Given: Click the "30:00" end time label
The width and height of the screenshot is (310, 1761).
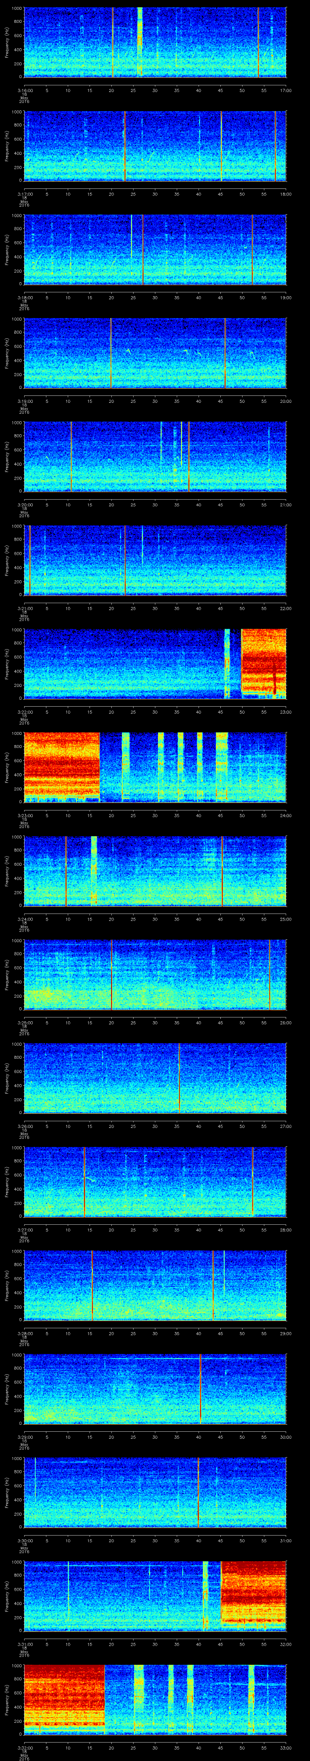Looking at the screenshot, I should click(285, 1436).
